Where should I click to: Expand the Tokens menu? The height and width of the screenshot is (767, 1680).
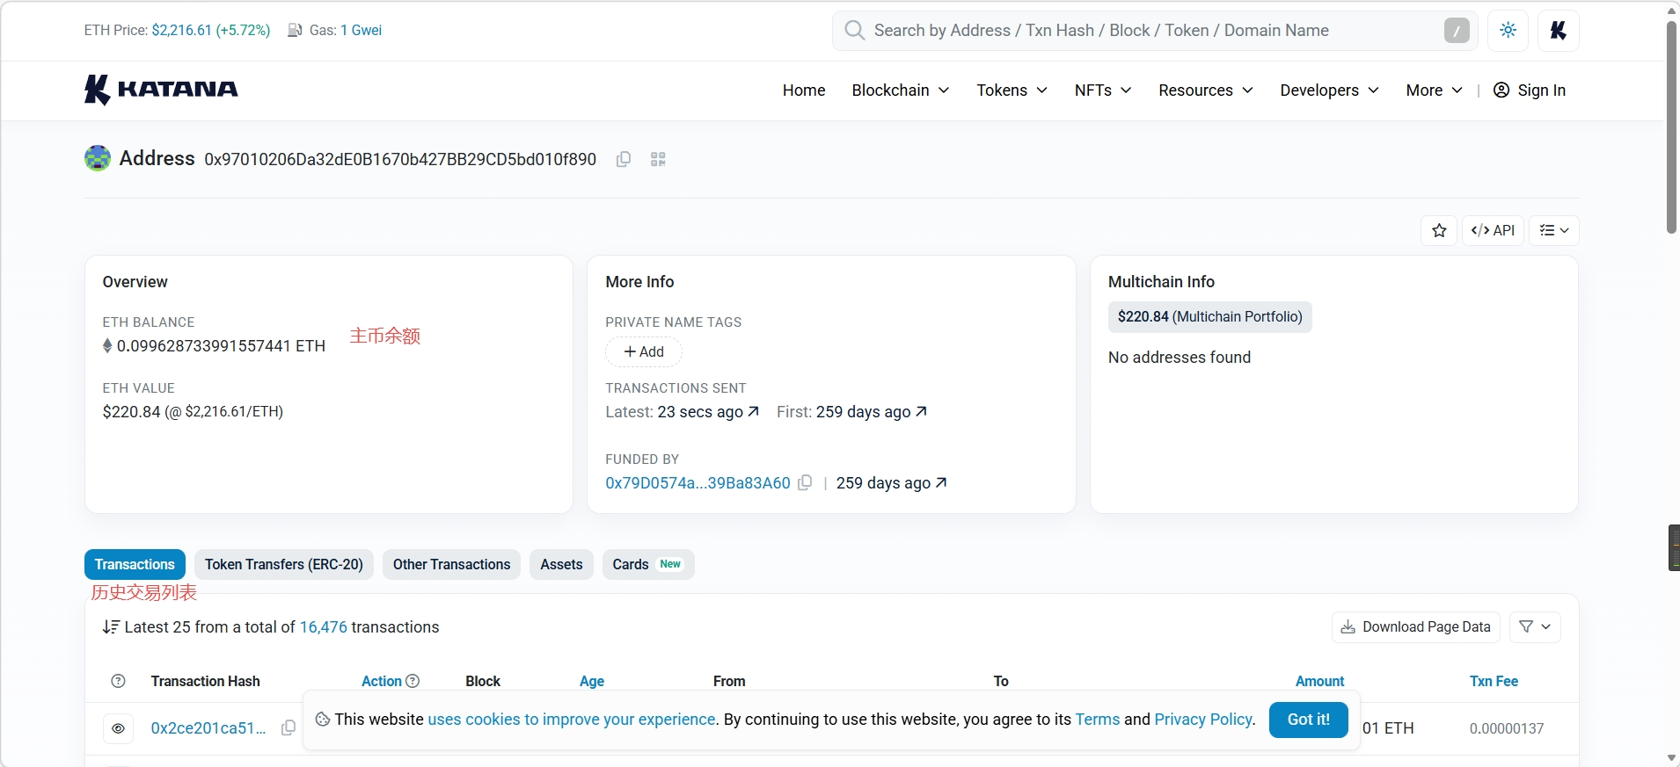point(1012,90)
